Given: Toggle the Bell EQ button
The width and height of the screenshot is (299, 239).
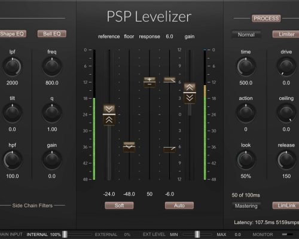Looking at the screenshot, I should click(x=52, y=34).
